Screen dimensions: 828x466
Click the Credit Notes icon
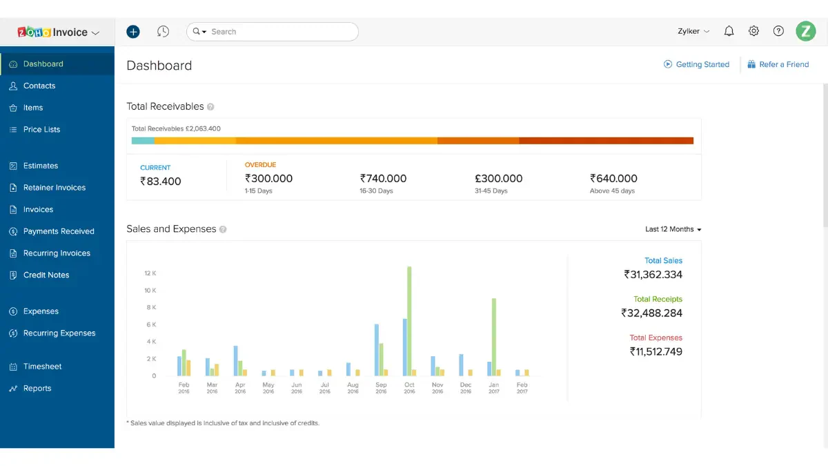(x=13, y=275)
